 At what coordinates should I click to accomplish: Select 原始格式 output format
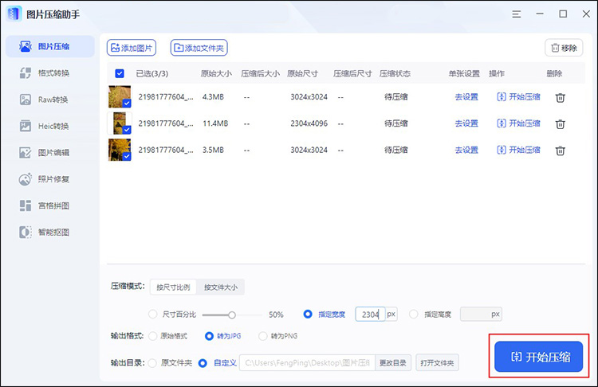[152, 336]
